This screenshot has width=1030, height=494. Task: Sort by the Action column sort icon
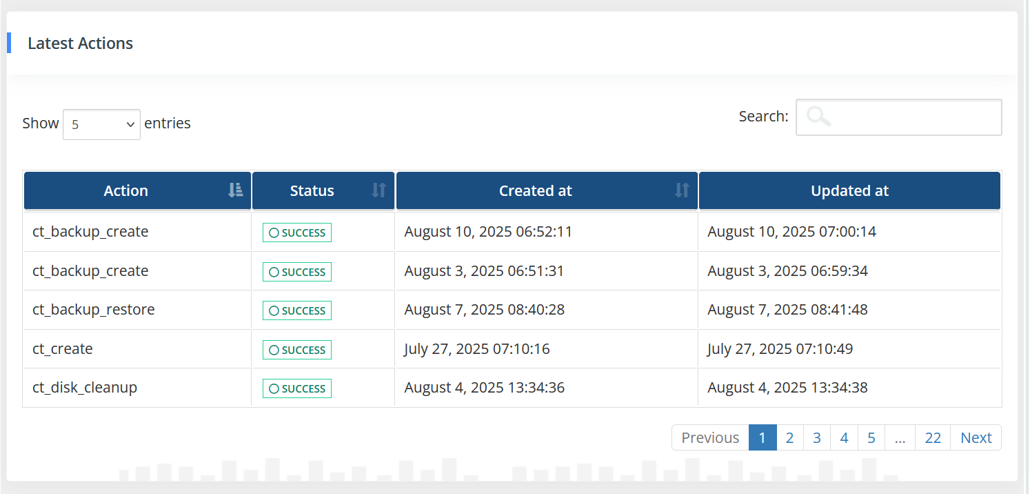(236, 190)
